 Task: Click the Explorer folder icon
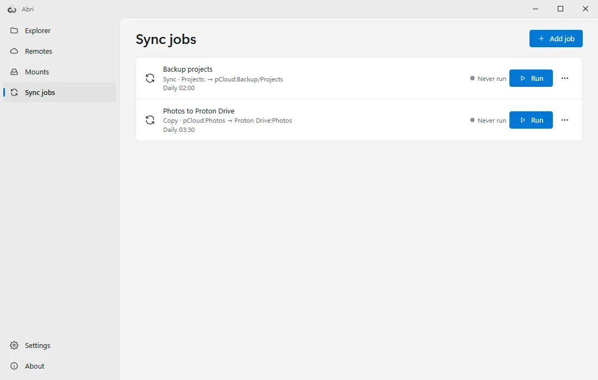14,30
